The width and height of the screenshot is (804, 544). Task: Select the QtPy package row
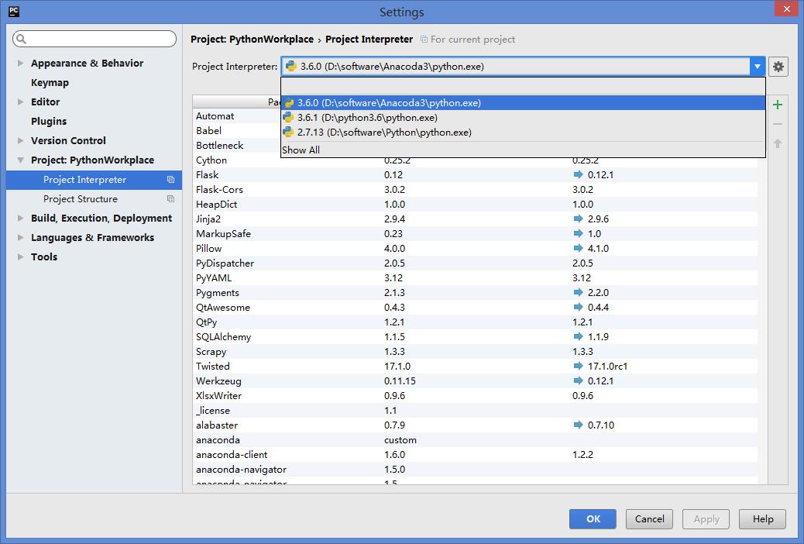click(x=475, y=322)
